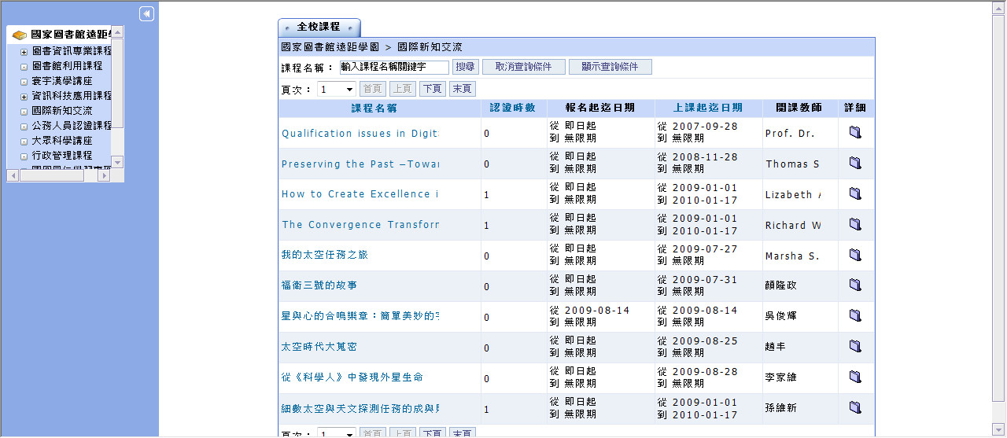
Task: Collapse the left sidebar with arrow icon
Action: [x=146, y=14]
